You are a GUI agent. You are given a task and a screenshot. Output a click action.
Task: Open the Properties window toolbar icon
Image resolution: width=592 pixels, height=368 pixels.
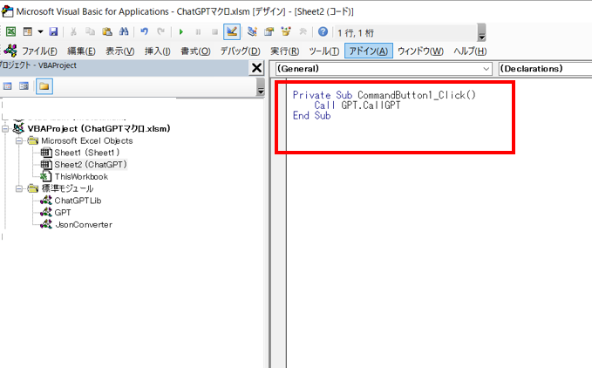[269, 31]
